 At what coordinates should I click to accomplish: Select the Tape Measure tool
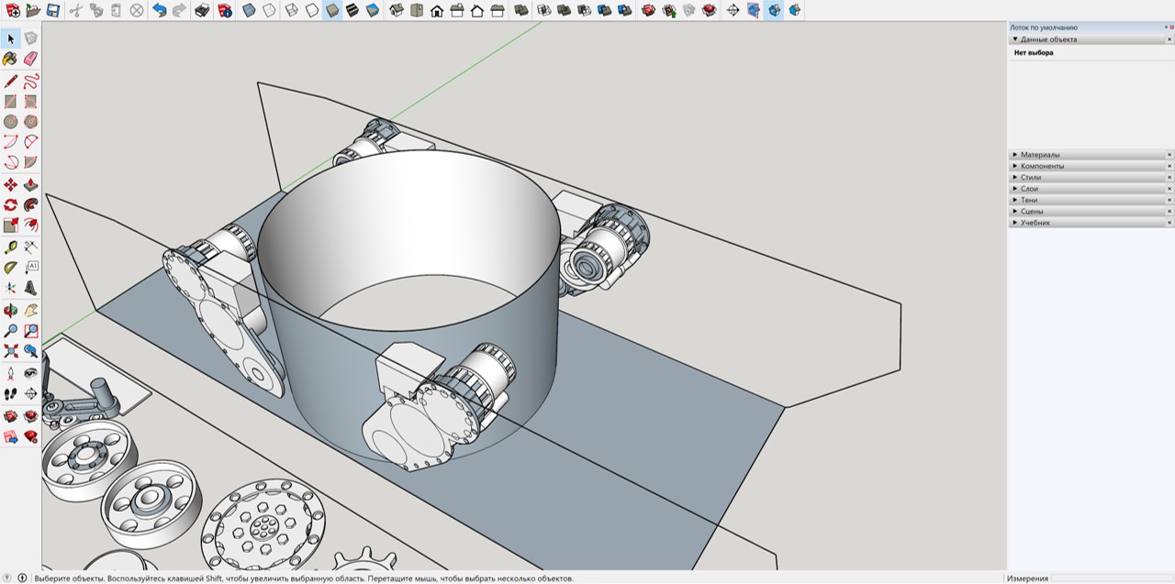coord(10,248)
